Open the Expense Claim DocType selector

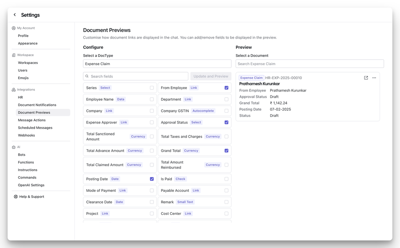pos(157,63)
